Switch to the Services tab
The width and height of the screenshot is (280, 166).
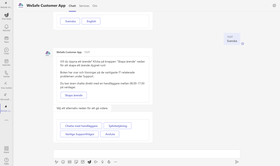point(84,5)
